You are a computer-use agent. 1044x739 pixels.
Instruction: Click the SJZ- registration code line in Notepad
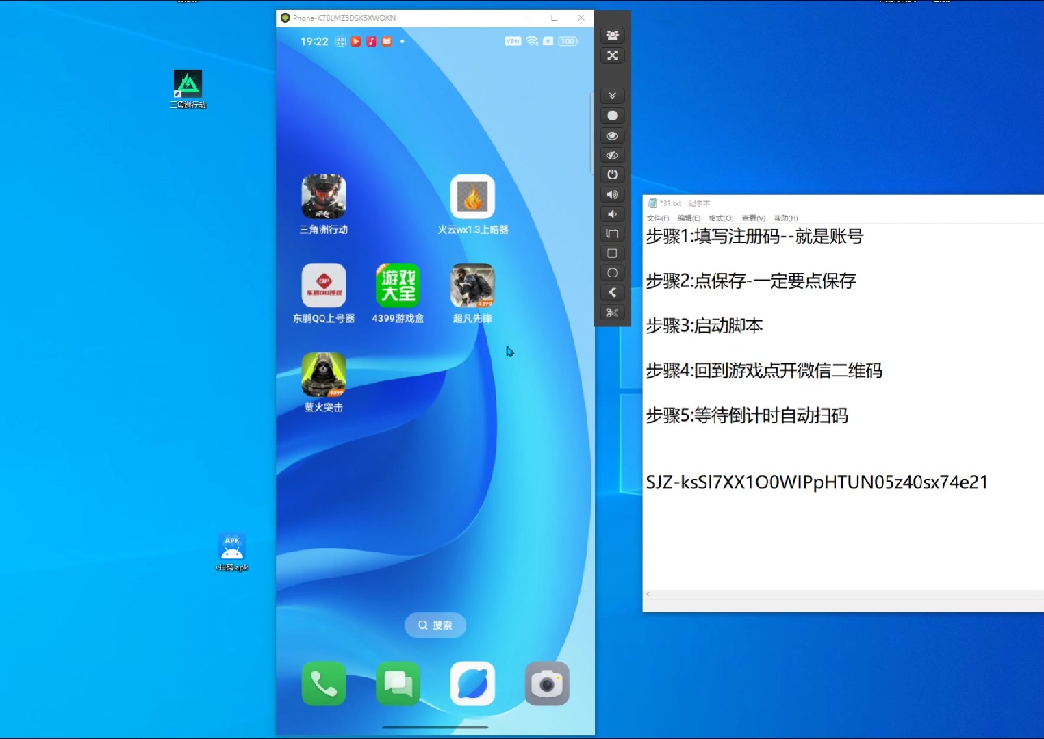(817, 482)
